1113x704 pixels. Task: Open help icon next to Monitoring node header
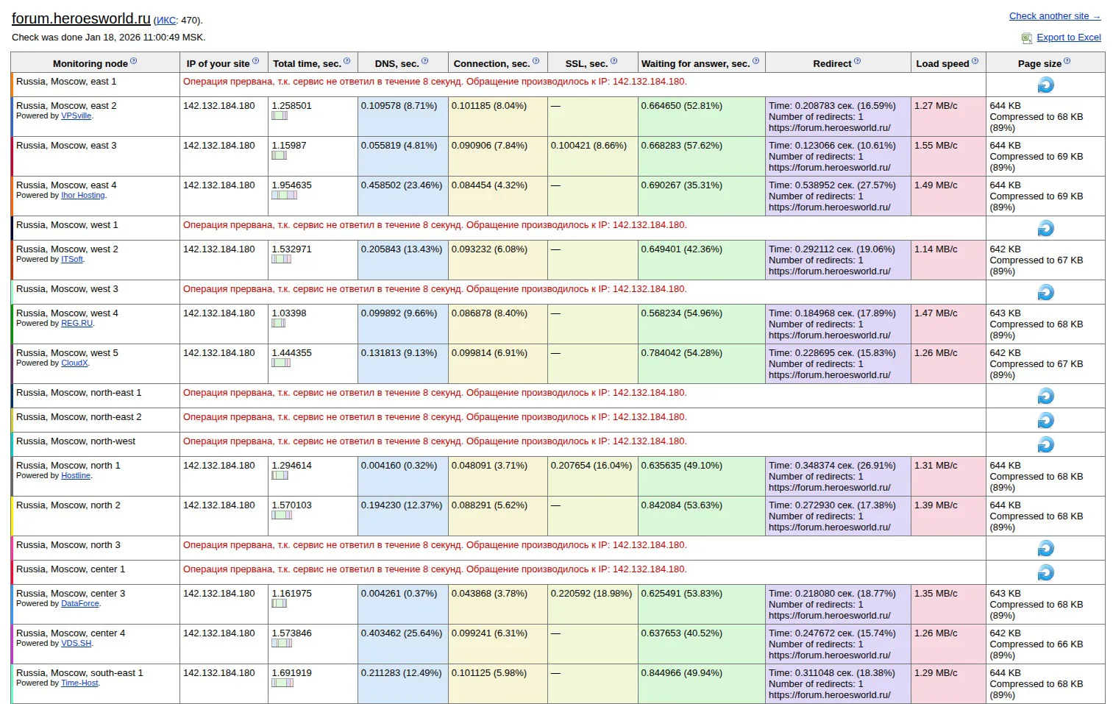pos(133,61)
